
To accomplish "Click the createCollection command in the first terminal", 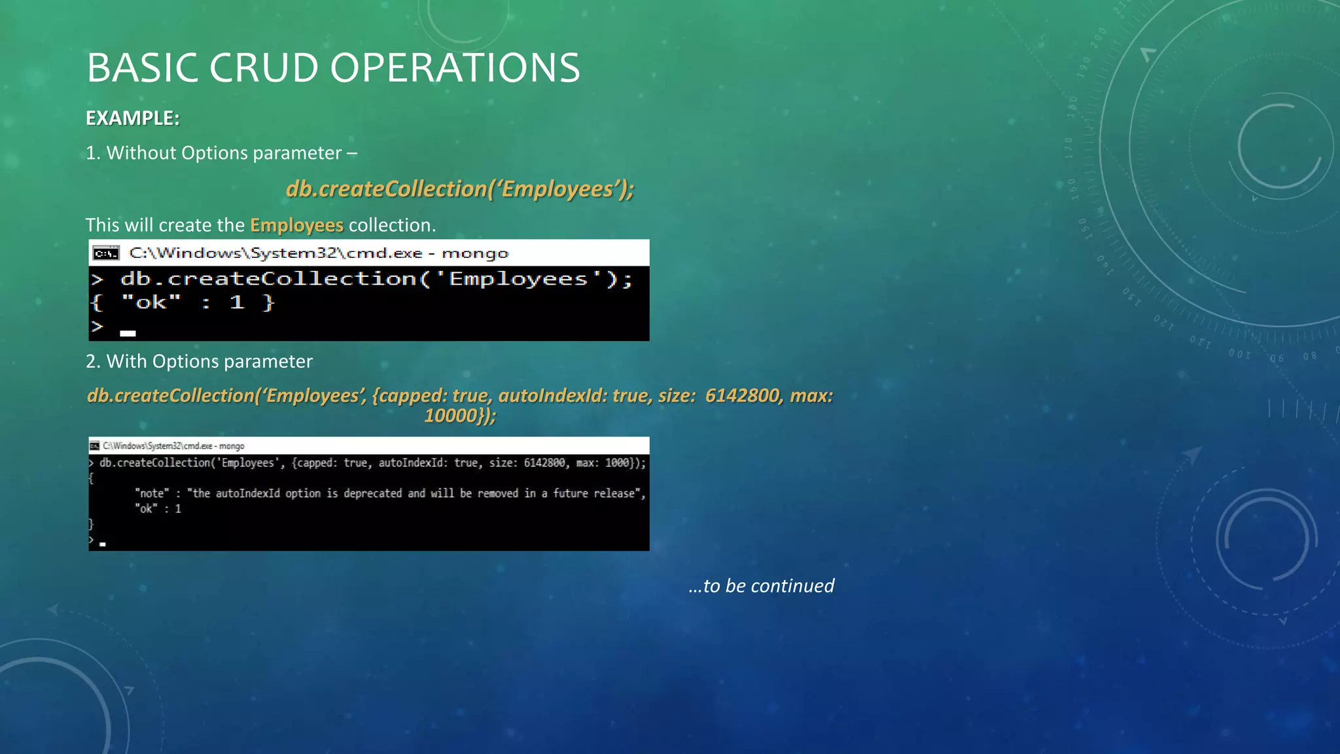I will (x=376, y=279).
